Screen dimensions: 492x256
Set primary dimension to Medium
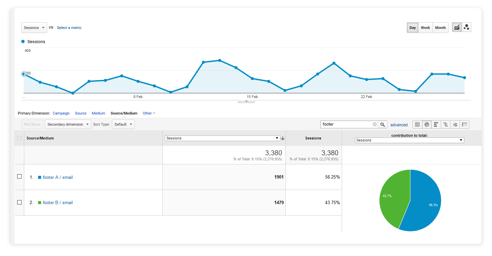(x=98, y=113)
